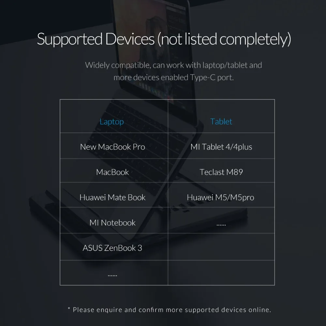Click the 'more devices enabled Type-C port' line
Image resolution: width=326 pixels, height=326 pixels.
(174, 77)
